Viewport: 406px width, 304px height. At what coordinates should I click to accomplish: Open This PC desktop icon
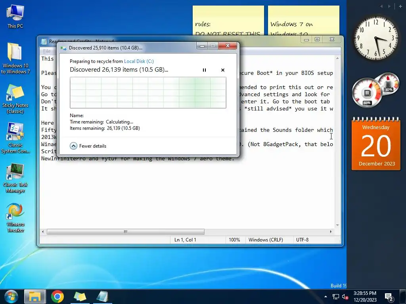click(15, 16)
